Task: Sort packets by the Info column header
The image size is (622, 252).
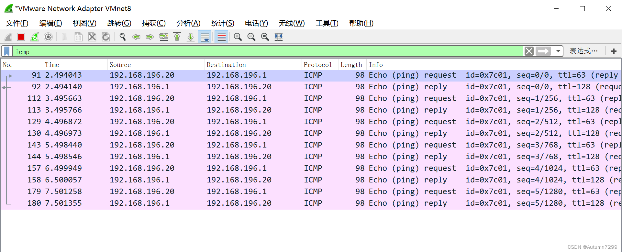Action: (x=494, y=65)
